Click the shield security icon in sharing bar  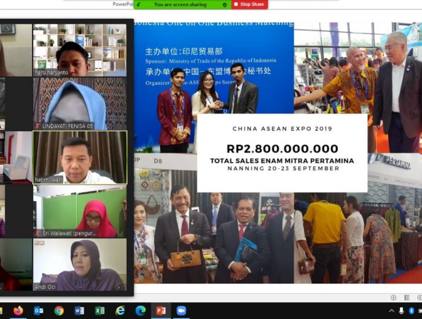(x=225, y=4)
